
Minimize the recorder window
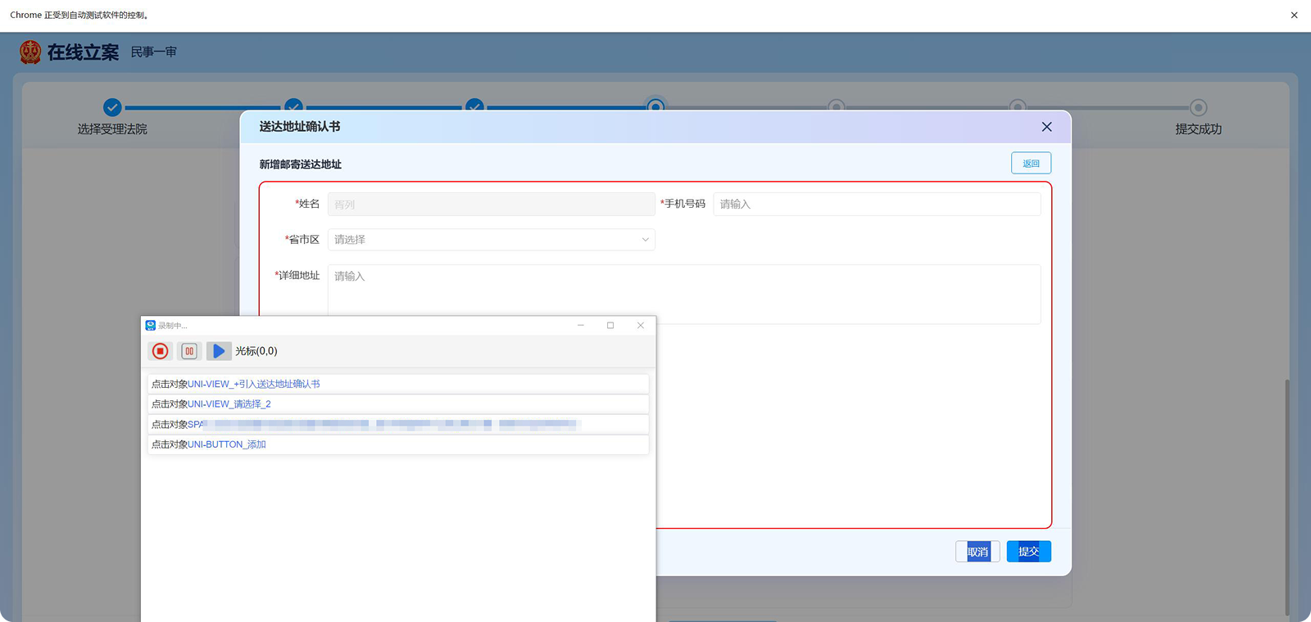[x=580, y=326]
